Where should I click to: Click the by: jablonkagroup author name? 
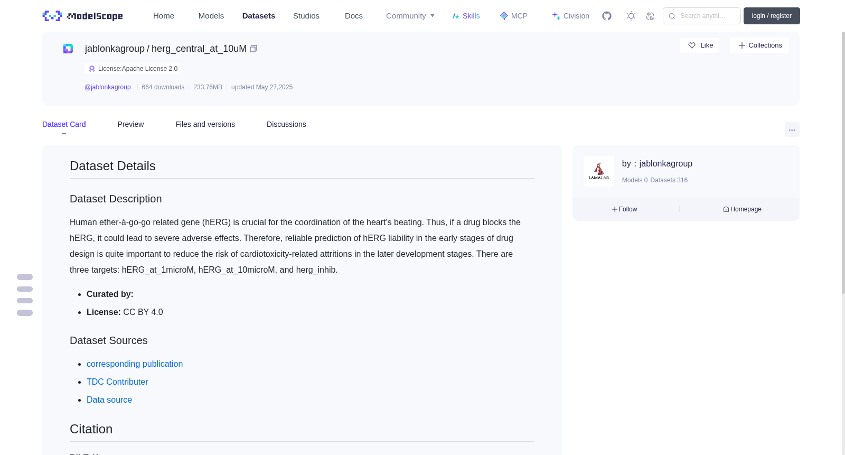(x=657, y=164)
